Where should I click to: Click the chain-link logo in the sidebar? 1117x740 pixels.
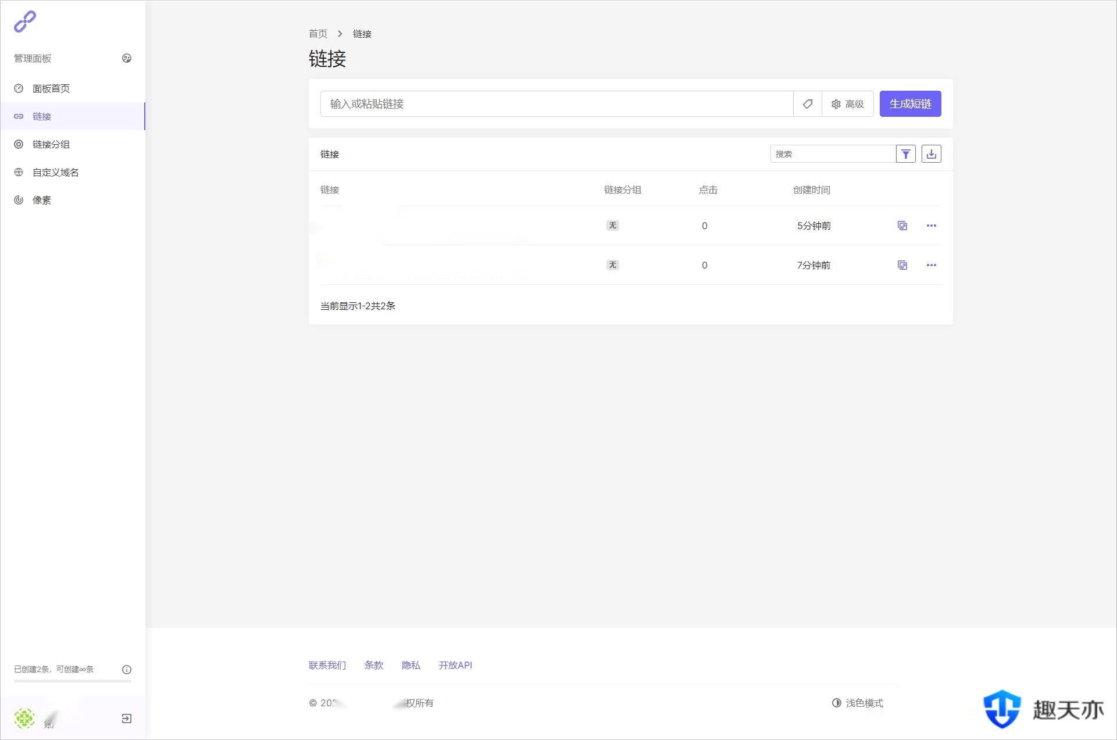pyautogui.click(x=25, y=22)
